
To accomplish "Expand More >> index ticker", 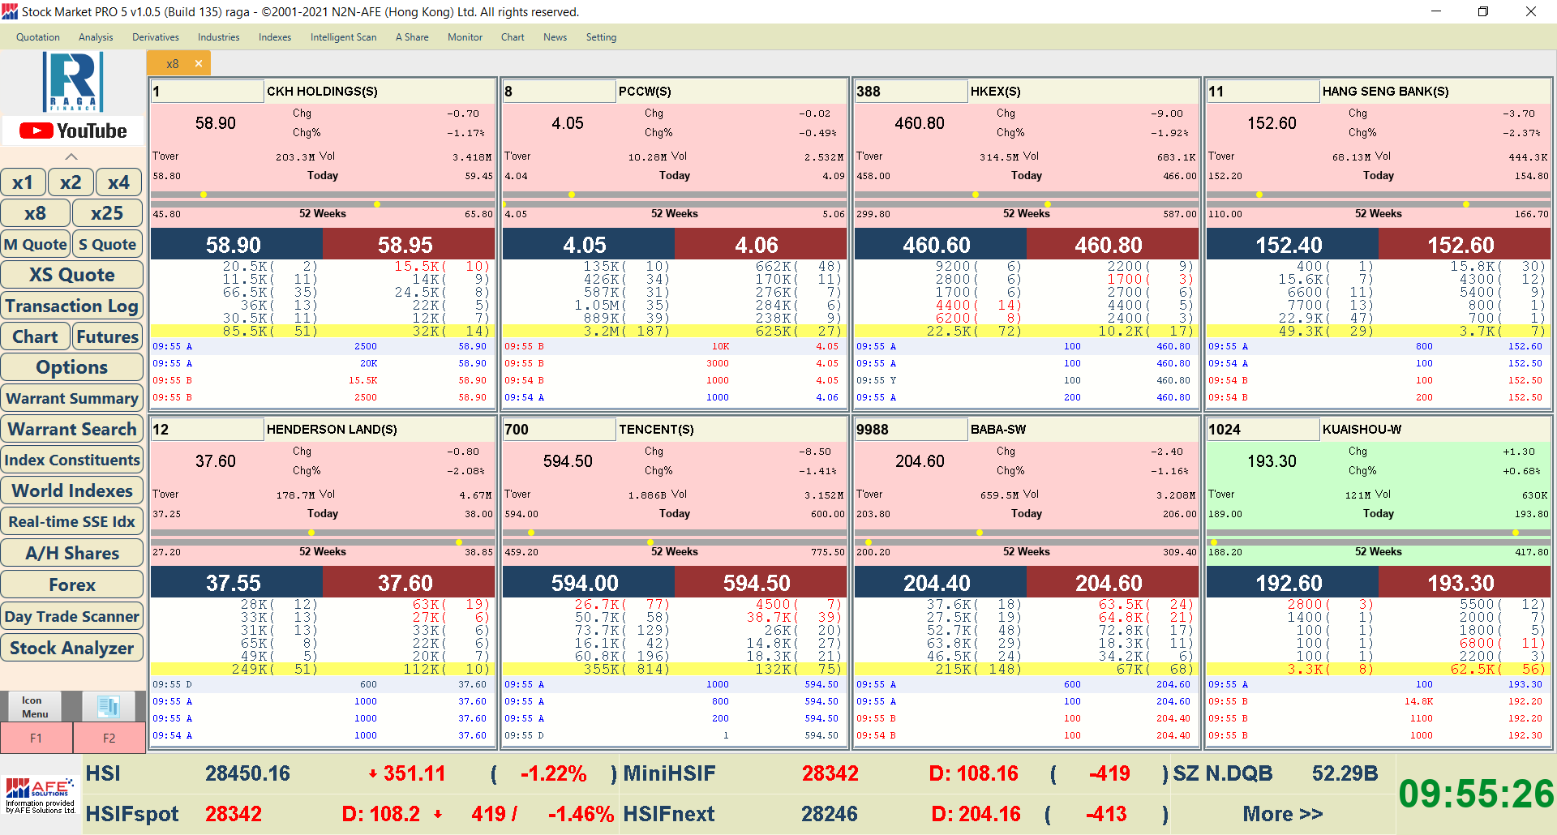I will tap(1282, 814).
